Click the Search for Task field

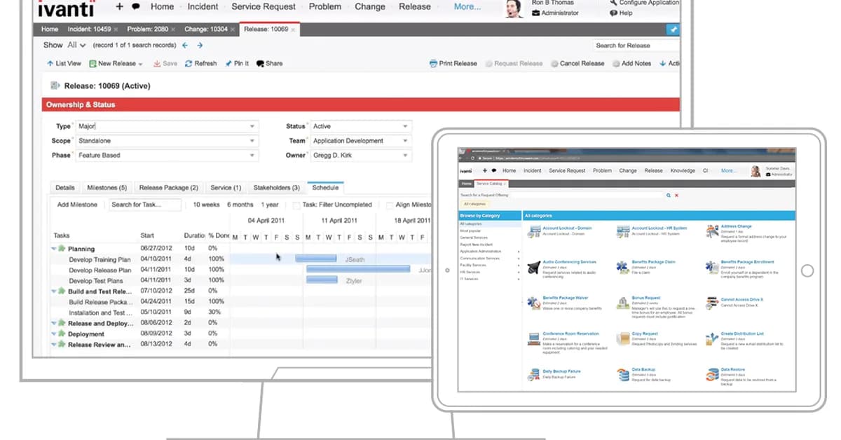[x=145, y=205]
